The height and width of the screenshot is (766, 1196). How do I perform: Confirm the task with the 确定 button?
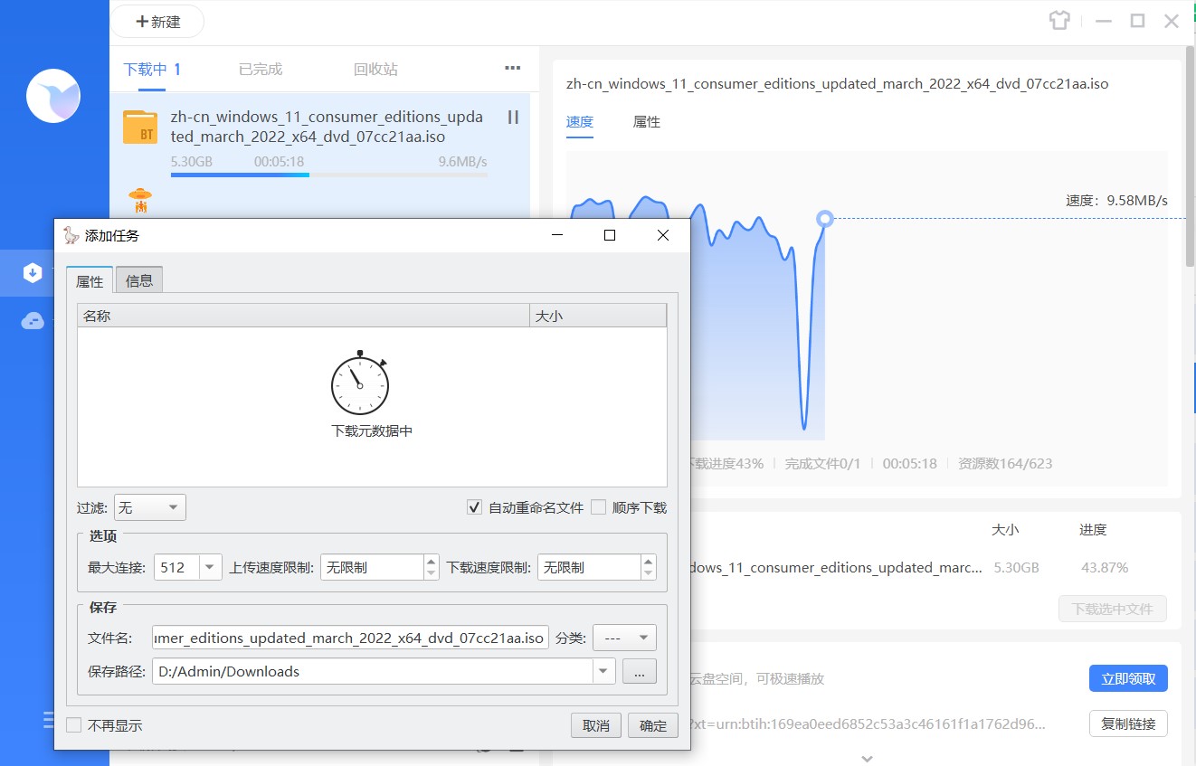coord(652,725)
